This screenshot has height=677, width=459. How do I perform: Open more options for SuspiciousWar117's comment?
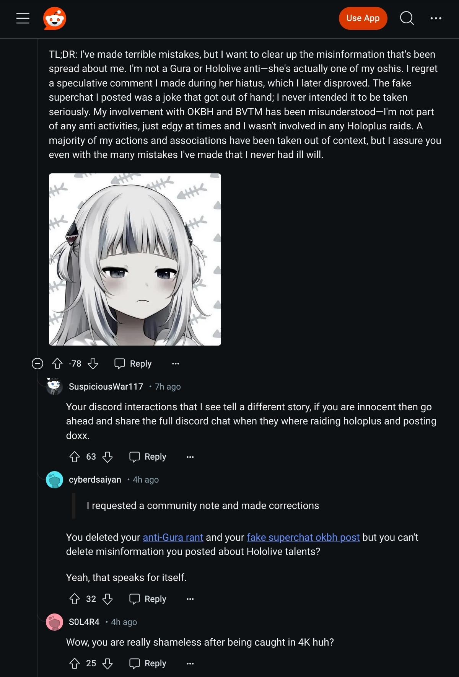click(190, 457)
